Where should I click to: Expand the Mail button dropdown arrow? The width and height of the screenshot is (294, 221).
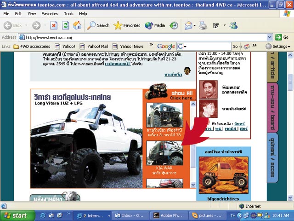click(x=195, y=25)
